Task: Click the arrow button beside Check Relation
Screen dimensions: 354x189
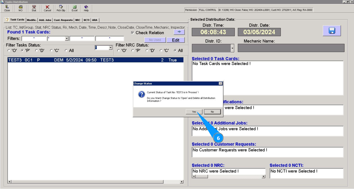Action: click(179, 32)
